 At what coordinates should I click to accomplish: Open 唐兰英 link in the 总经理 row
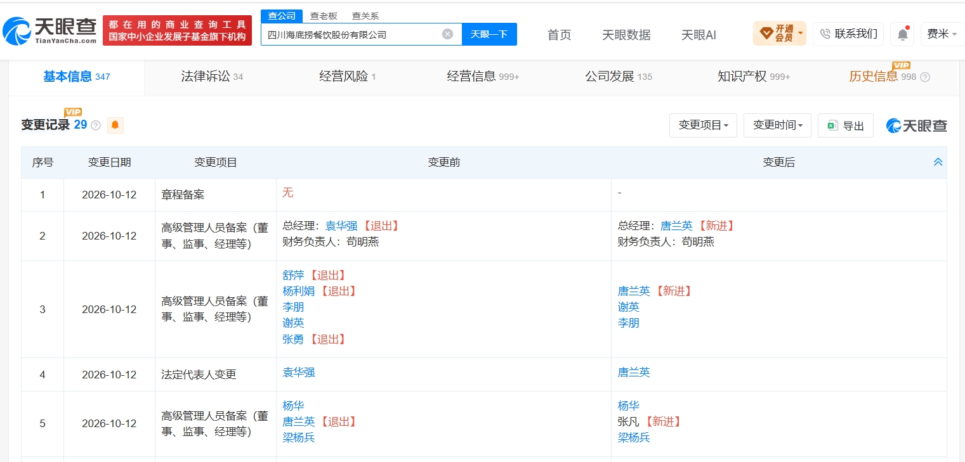[x=676, y=226]
